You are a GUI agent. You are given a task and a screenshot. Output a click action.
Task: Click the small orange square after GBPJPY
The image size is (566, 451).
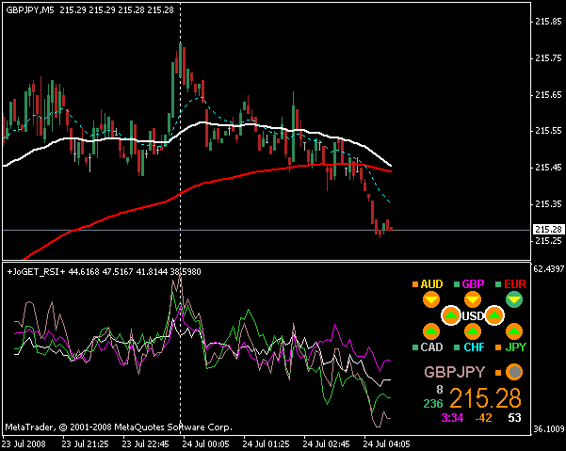click(498, 373)
